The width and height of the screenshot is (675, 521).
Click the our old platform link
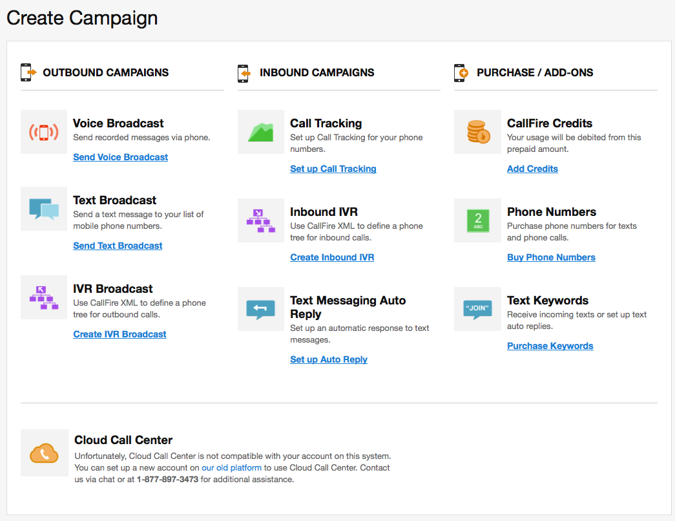(231, 467)
